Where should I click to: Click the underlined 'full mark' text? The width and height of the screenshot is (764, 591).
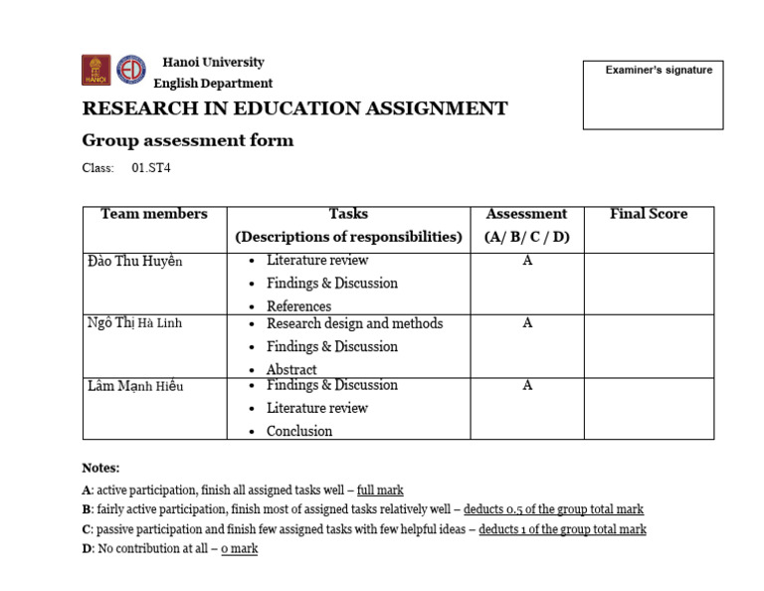tap(380, 491)
